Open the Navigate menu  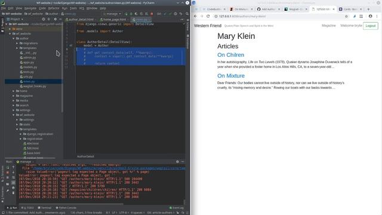30,8
